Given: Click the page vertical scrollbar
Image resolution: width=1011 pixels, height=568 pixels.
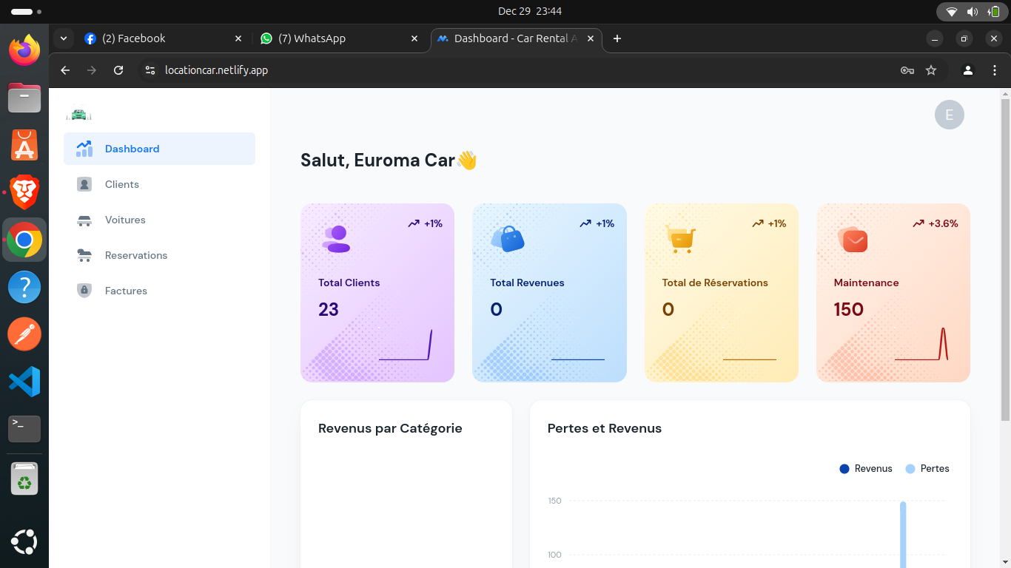Looking at the screenshot, I should (1005, 259).
